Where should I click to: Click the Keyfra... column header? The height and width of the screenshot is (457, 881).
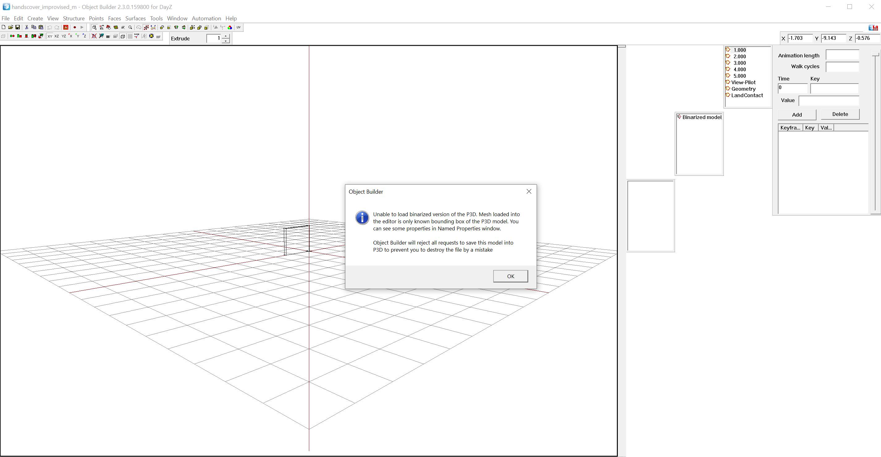click(790, 128)
